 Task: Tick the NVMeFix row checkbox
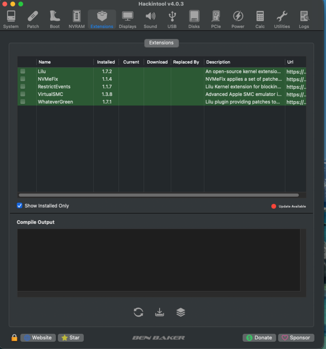(x=23, y=79)
